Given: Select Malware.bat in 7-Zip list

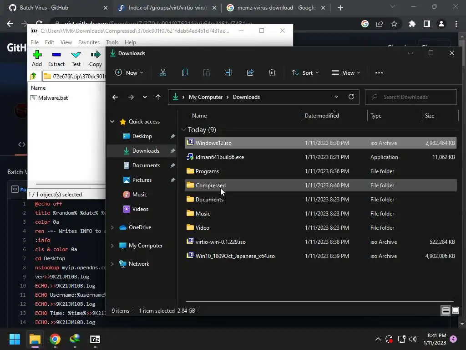Looking at the screenshot, I should pyautogui.click(x=53, y=98).
